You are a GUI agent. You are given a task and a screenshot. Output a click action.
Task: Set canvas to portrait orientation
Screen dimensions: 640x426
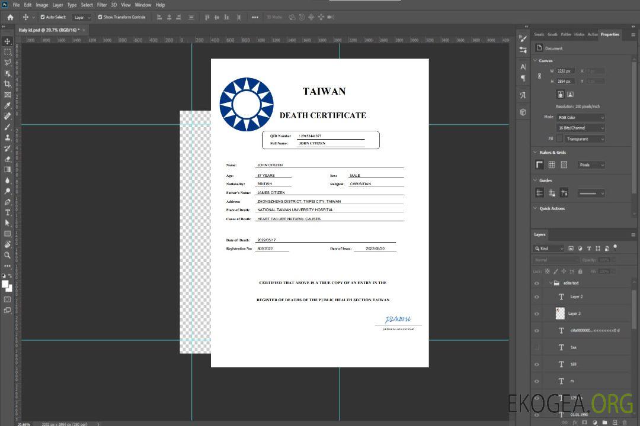click(x=561, y=95)
